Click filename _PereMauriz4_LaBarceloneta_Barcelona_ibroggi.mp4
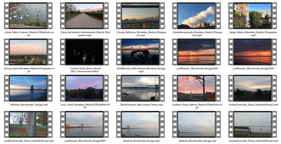The width and height of the screenshot is (281, 144). tap(141, 70)
